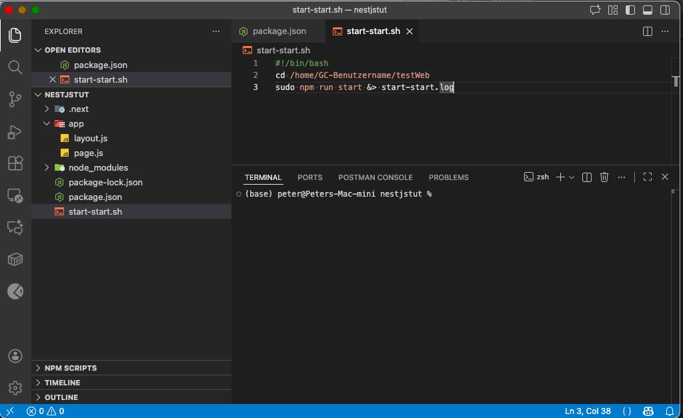This screenshot has height=418, width=683.
Task: Click Ln 3, Col 38 cursor position
Action: tap(588, 411)
